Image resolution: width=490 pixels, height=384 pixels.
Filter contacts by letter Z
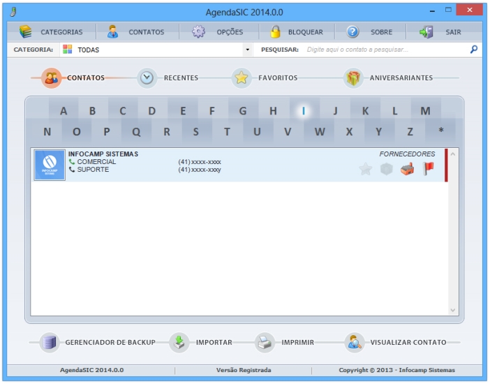tap(410, 132)
